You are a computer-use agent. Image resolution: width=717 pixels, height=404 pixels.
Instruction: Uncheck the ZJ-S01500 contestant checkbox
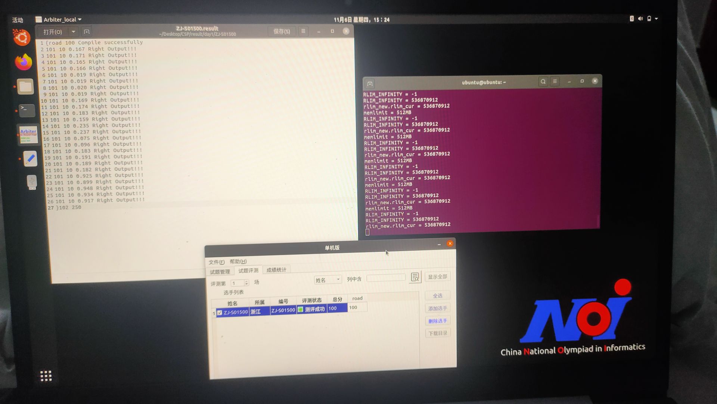point(220,313)
